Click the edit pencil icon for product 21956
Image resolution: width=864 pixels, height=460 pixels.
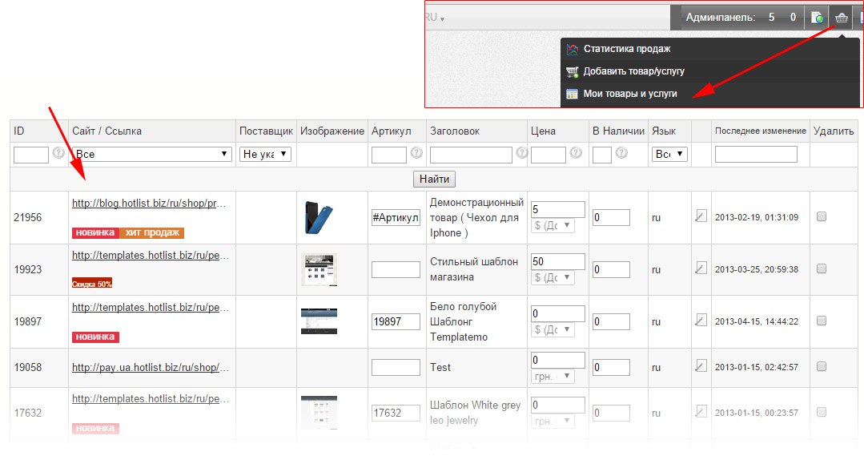coord(701,216)
